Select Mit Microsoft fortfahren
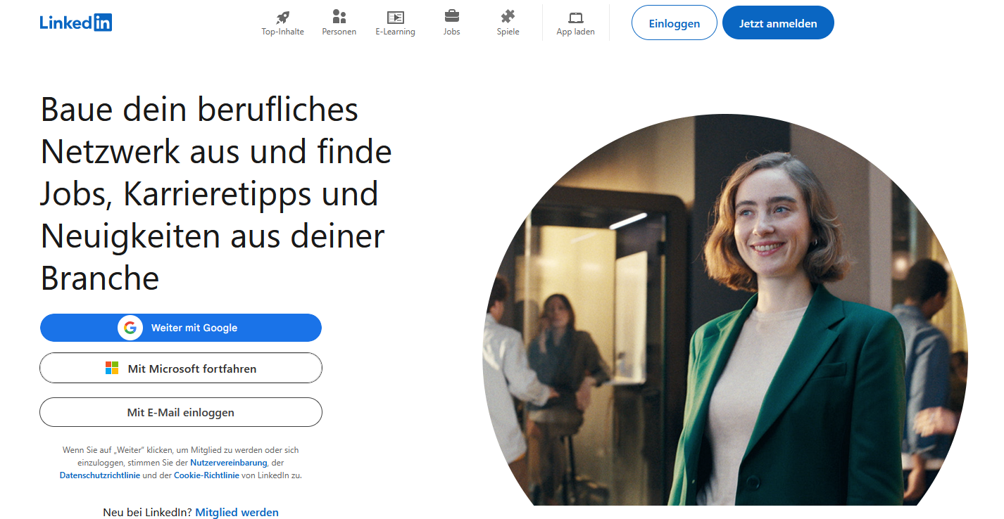Viewport: 1004px width, 519px height. coord(181,367)
